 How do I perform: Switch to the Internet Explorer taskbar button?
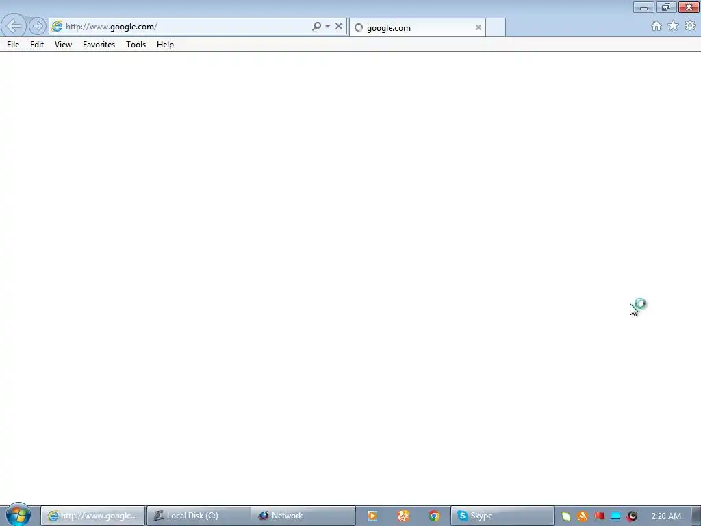93,516
